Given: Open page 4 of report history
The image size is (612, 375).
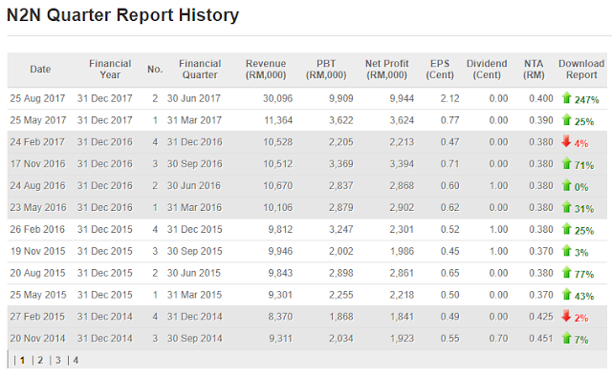Looking at the screenshot, I should (76, 360).
